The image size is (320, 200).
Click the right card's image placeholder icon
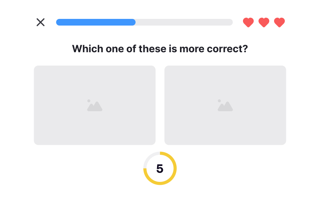tap(225, 106)
